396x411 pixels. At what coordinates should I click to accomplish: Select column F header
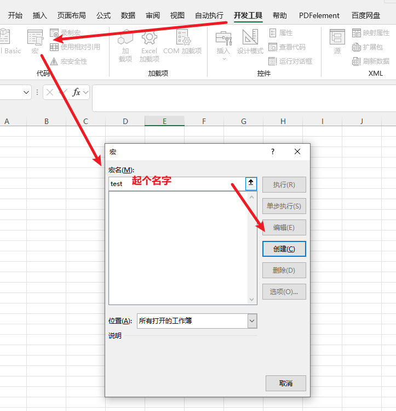pos(204,121)
